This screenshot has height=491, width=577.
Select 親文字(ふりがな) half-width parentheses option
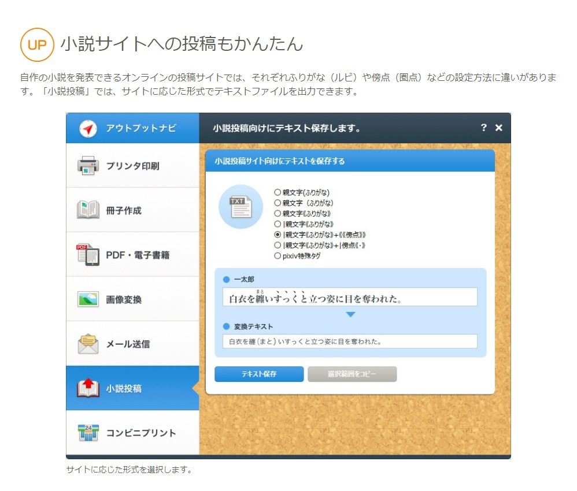pyautogui.click(x=302, y=192)
